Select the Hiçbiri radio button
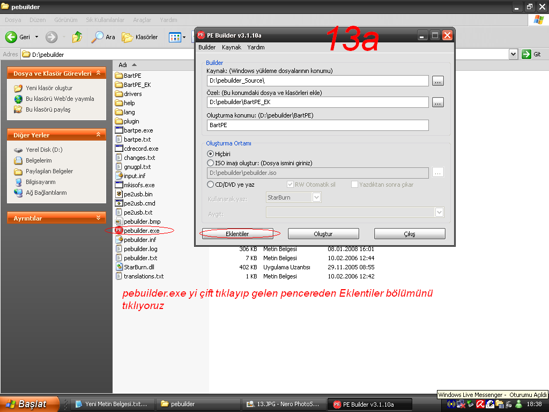The width and height of the screenshot is (549, 412). tap(210, 154)
